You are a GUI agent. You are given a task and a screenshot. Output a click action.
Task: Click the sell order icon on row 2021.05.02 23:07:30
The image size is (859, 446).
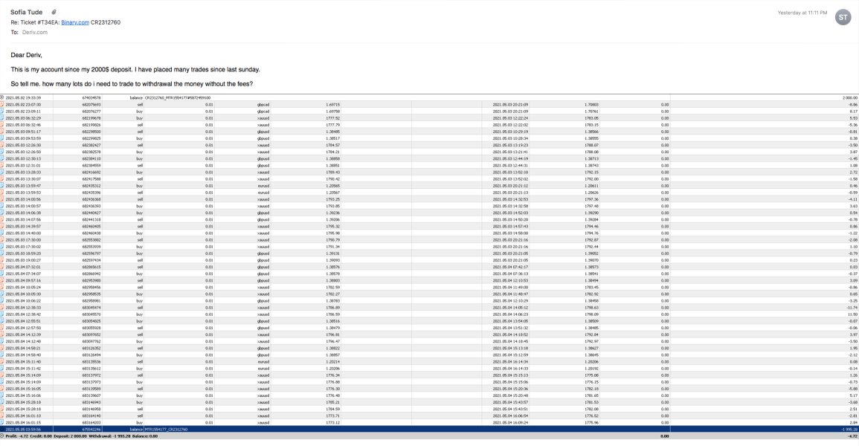click(x=2, y=105)
